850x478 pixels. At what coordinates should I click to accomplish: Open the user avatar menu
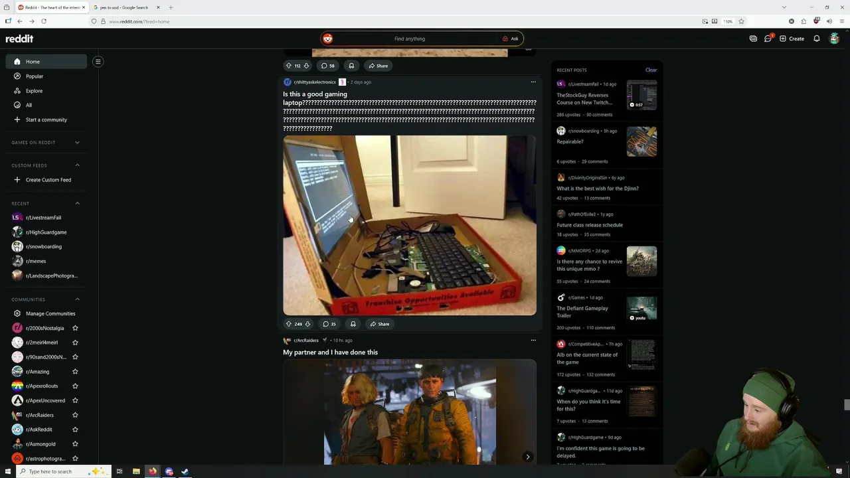point(835,39)
